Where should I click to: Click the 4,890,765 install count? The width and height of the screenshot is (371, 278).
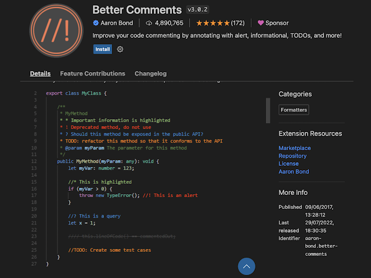[x=169, y=23]
